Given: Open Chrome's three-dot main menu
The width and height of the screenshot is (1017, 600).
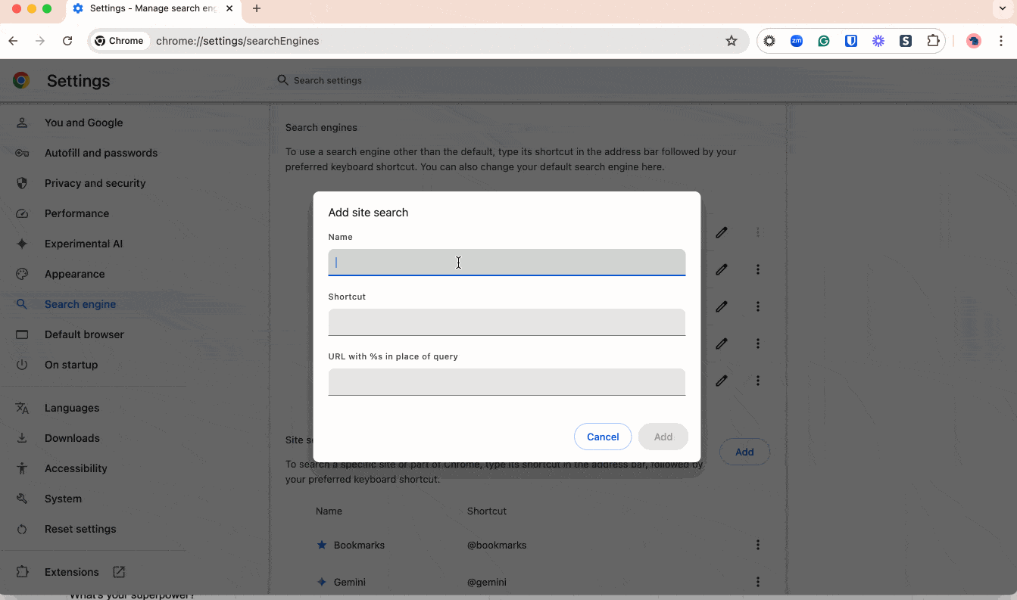Looking at the screenshot, I should pyautogui.click(x=1001, y=41).
